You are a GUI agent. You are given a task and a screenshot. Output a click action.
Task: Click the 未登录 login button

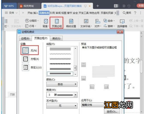pos(140,6)
